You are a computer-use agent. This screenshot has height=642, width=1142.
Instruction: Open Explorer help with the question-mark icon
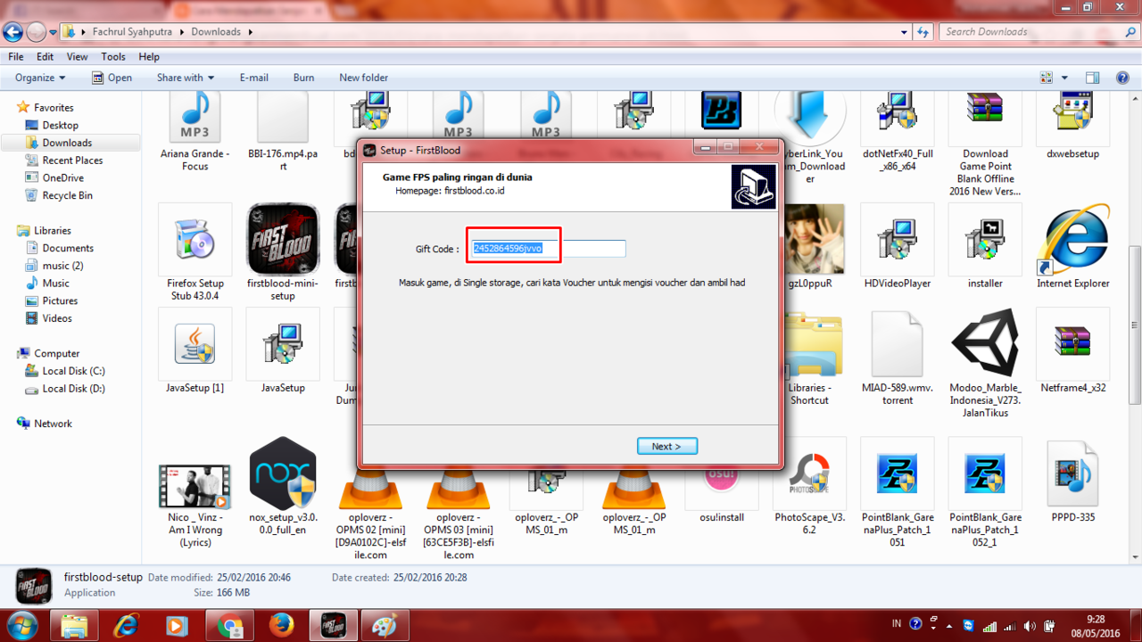coord(1121,78)
